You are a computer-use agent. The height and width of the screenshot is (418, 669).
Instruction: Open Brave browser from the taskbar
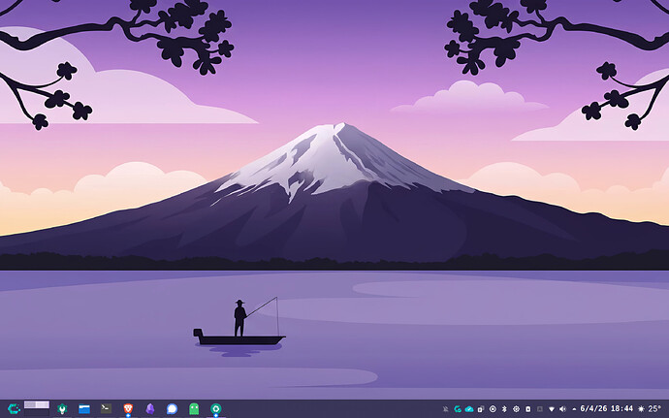tap(128, 409)
